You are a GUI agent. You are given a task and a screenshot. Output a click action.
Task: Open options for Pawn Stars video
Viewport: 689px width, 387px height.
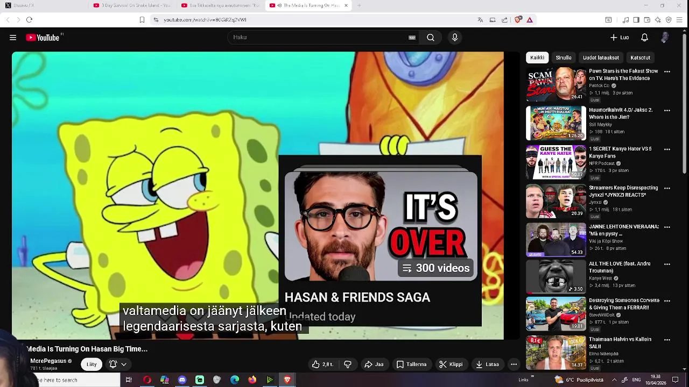tap(667, 71)
